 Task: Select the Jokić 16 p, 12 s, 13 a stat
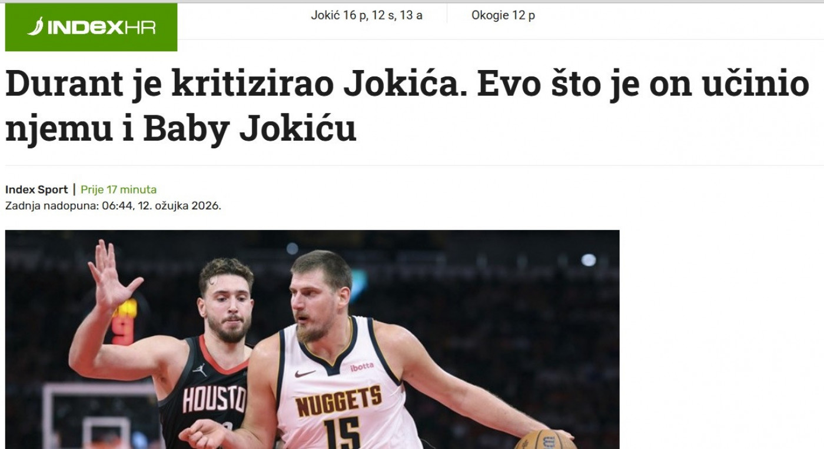367,16
